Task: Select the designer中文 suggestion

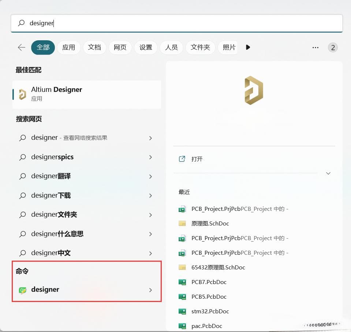Action: [x=87, y=253]
